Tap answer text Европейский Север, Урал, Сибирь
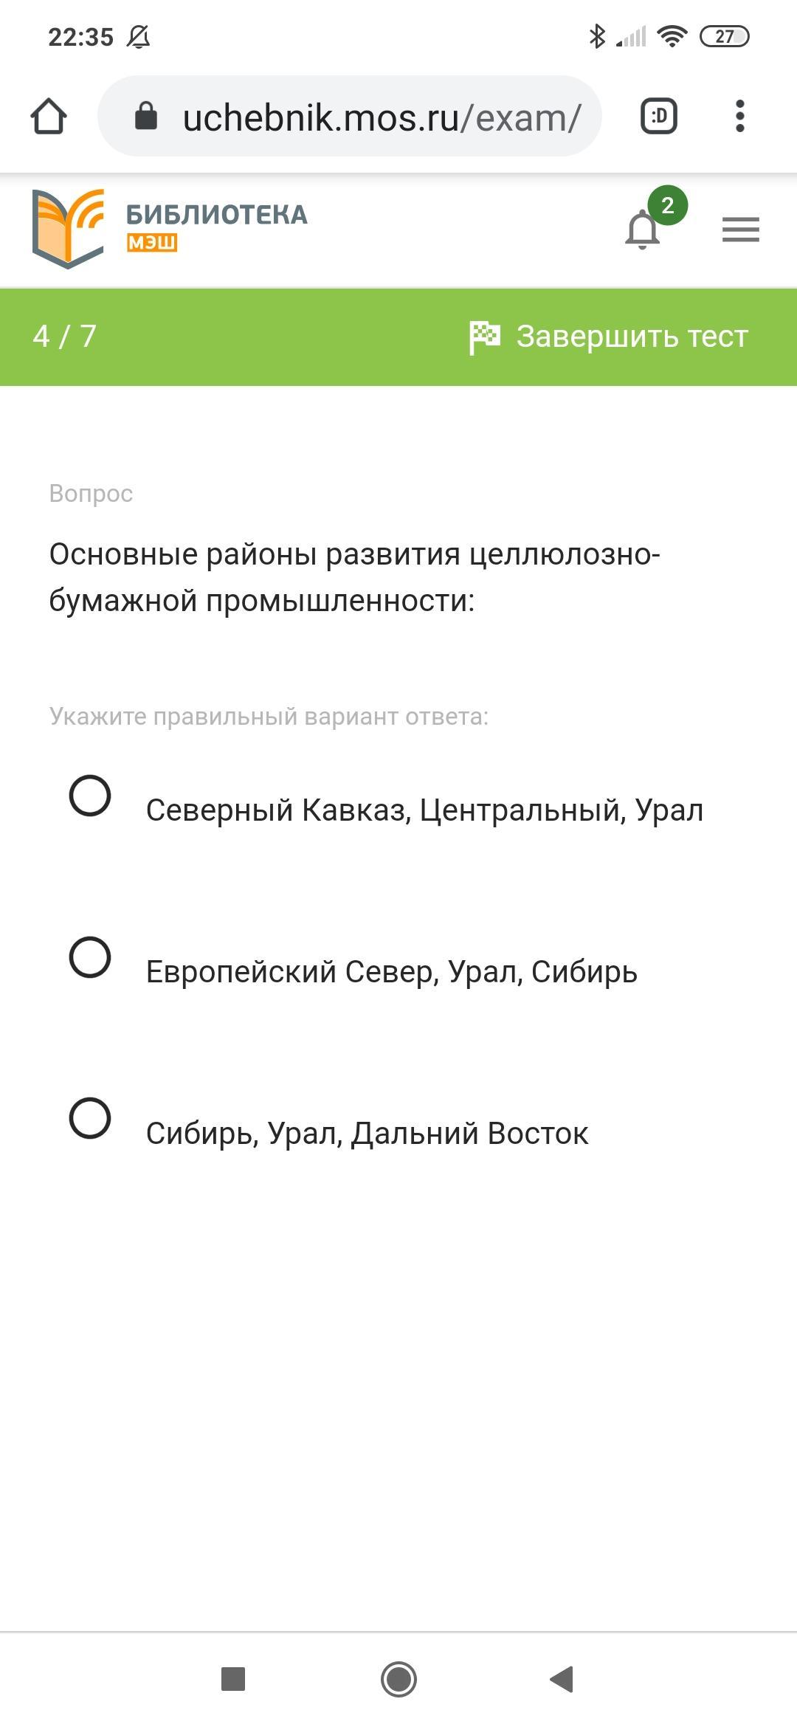The width and height of the screenshot is (797, 1727). pos(392,972)
